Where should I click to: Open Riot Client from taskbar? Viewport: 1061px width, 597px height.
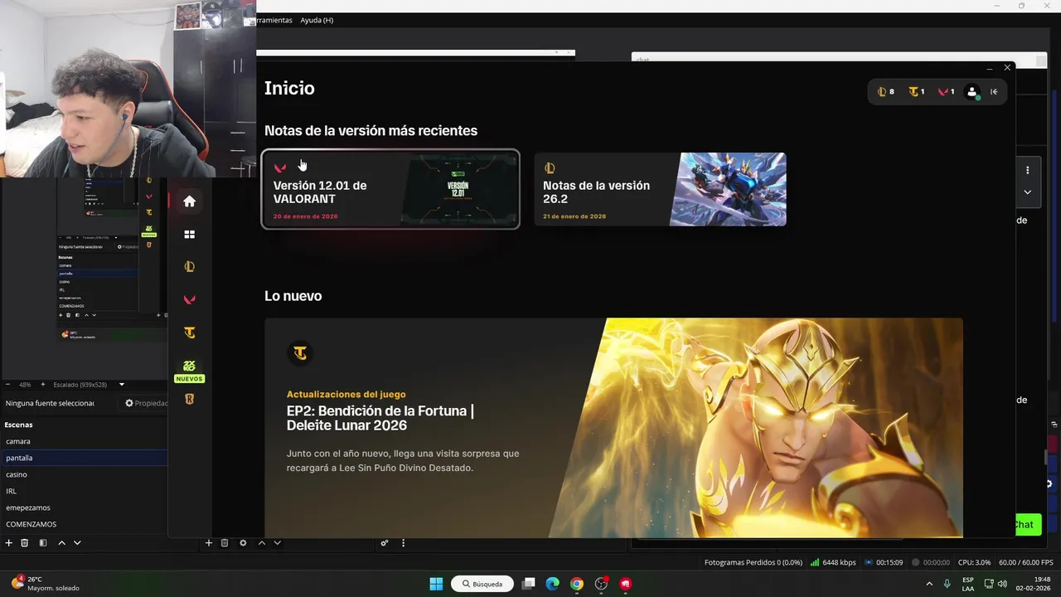coord(626,584)
